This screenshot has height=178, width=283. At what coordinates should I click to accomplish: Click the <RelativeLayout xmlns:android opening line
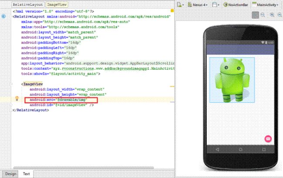(91, 17)
